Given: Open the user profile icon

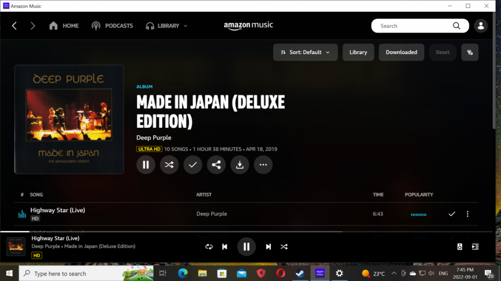Looking at the screenshot, I should tap(480, 26).
